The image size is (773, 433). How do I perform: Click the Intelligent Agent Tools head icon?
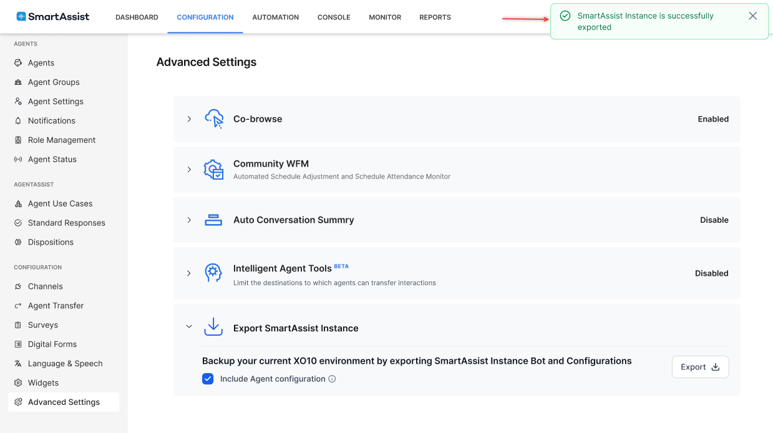click(x=213, y=273)
